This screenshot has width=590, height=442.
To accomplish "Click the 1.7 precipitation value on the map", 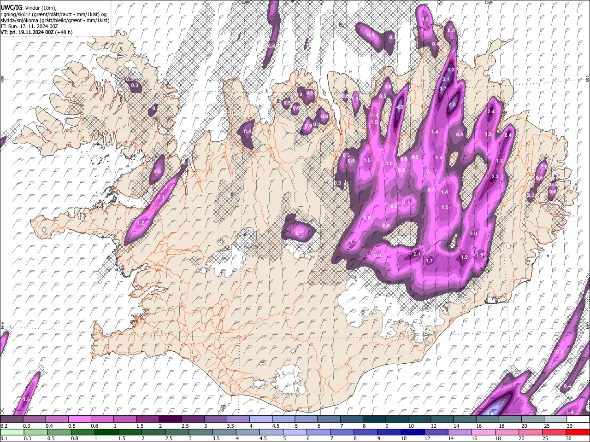I will coord(430,261).
